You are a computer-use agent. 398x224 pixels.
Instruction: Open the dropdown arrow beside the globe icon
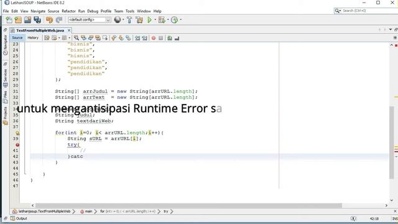pyautogui.click(x=123, y=20)
